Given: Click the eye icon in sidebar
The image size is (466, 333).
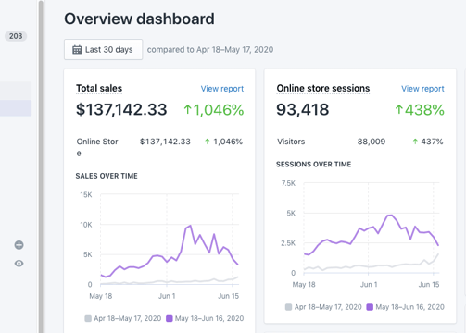Looking at the screenshot, I should click(19, 264).
